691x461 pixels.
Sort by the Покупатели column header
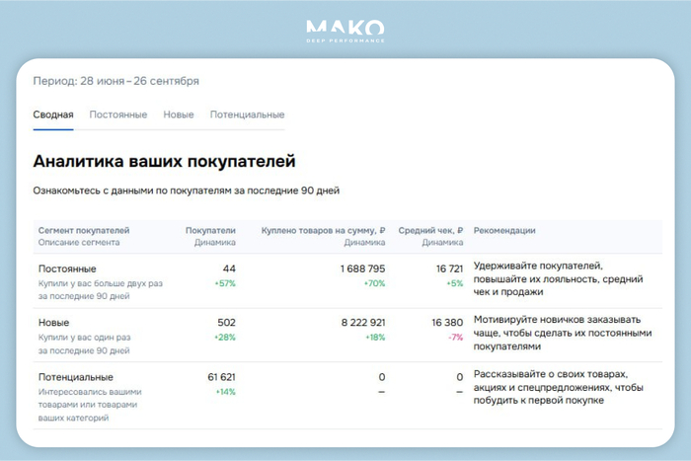pyautogui.click(x=210, y=230)
